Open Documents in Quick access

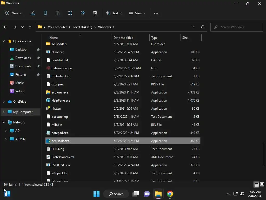pos(23,66)
